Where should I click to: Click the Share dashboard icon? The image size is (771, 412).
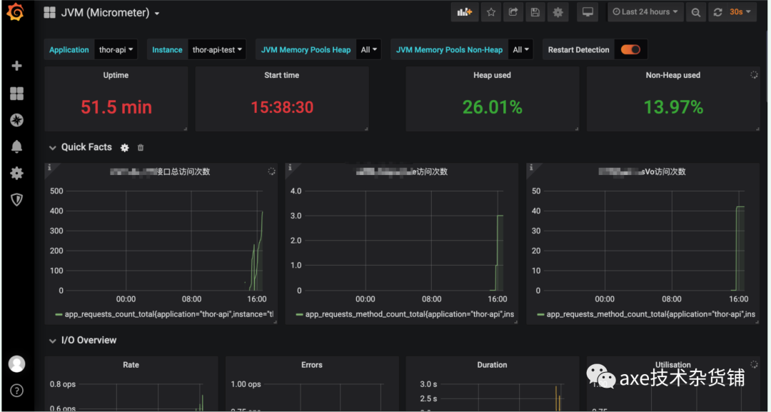[x=513, y=12]
